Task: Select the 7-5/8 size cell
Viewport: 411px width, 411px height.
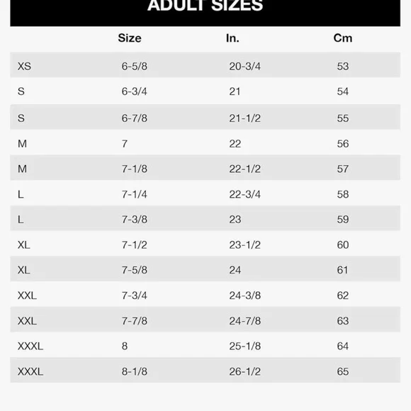Action: [x=134, y=270]
